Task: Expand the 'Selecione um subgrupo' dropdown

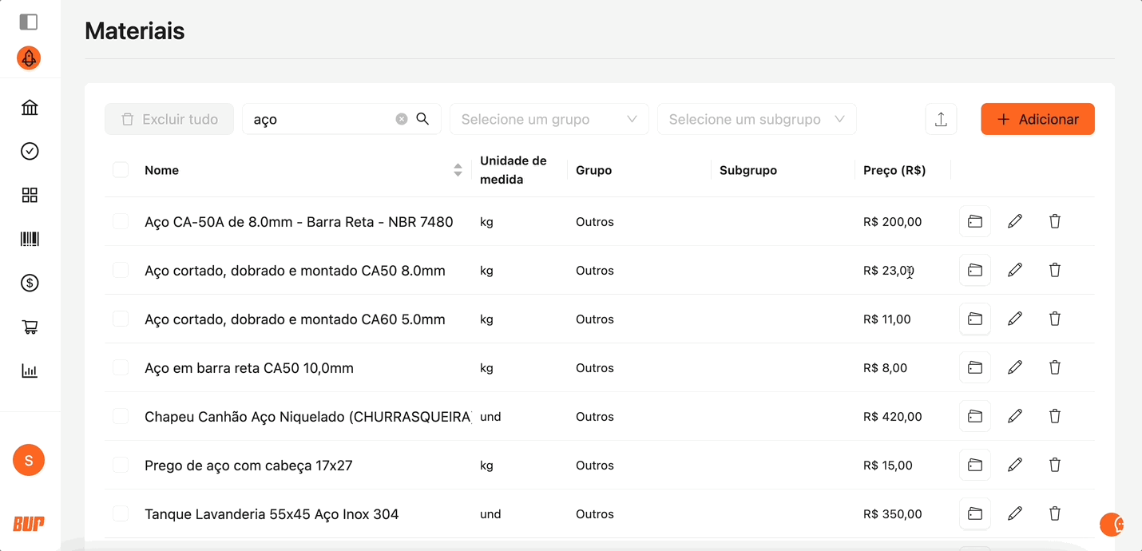Action: (x=756, y=119)
